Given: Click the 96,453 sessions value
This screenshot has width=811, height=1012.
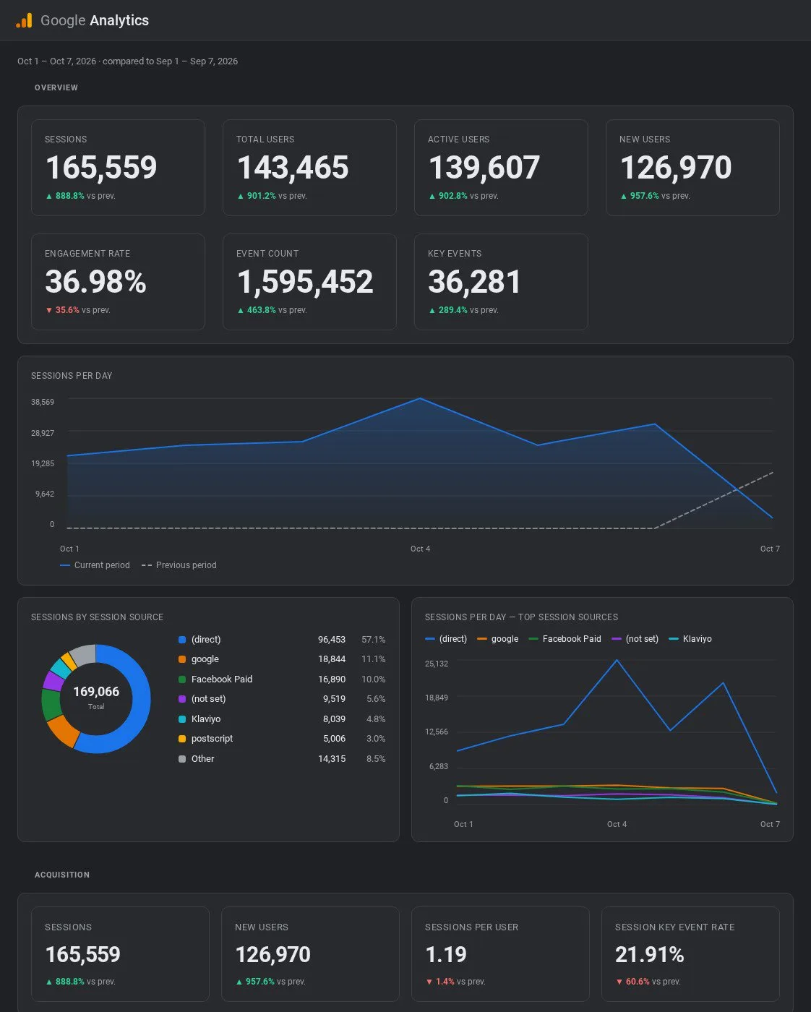Looking at the screenshot, I should tap(332, 640).
